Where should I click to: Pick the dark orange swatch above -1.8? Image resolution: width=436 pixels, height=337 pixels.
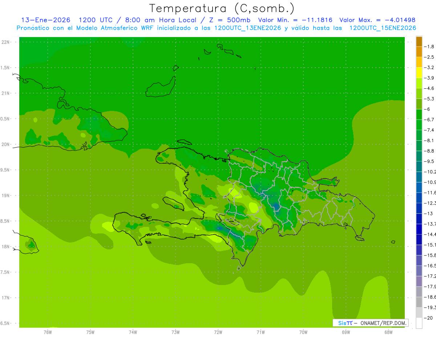[419, 41]
